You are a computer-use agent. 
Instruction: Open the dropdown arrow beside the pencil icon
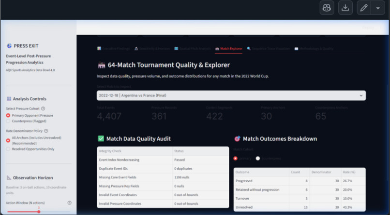tap(378, 8)
